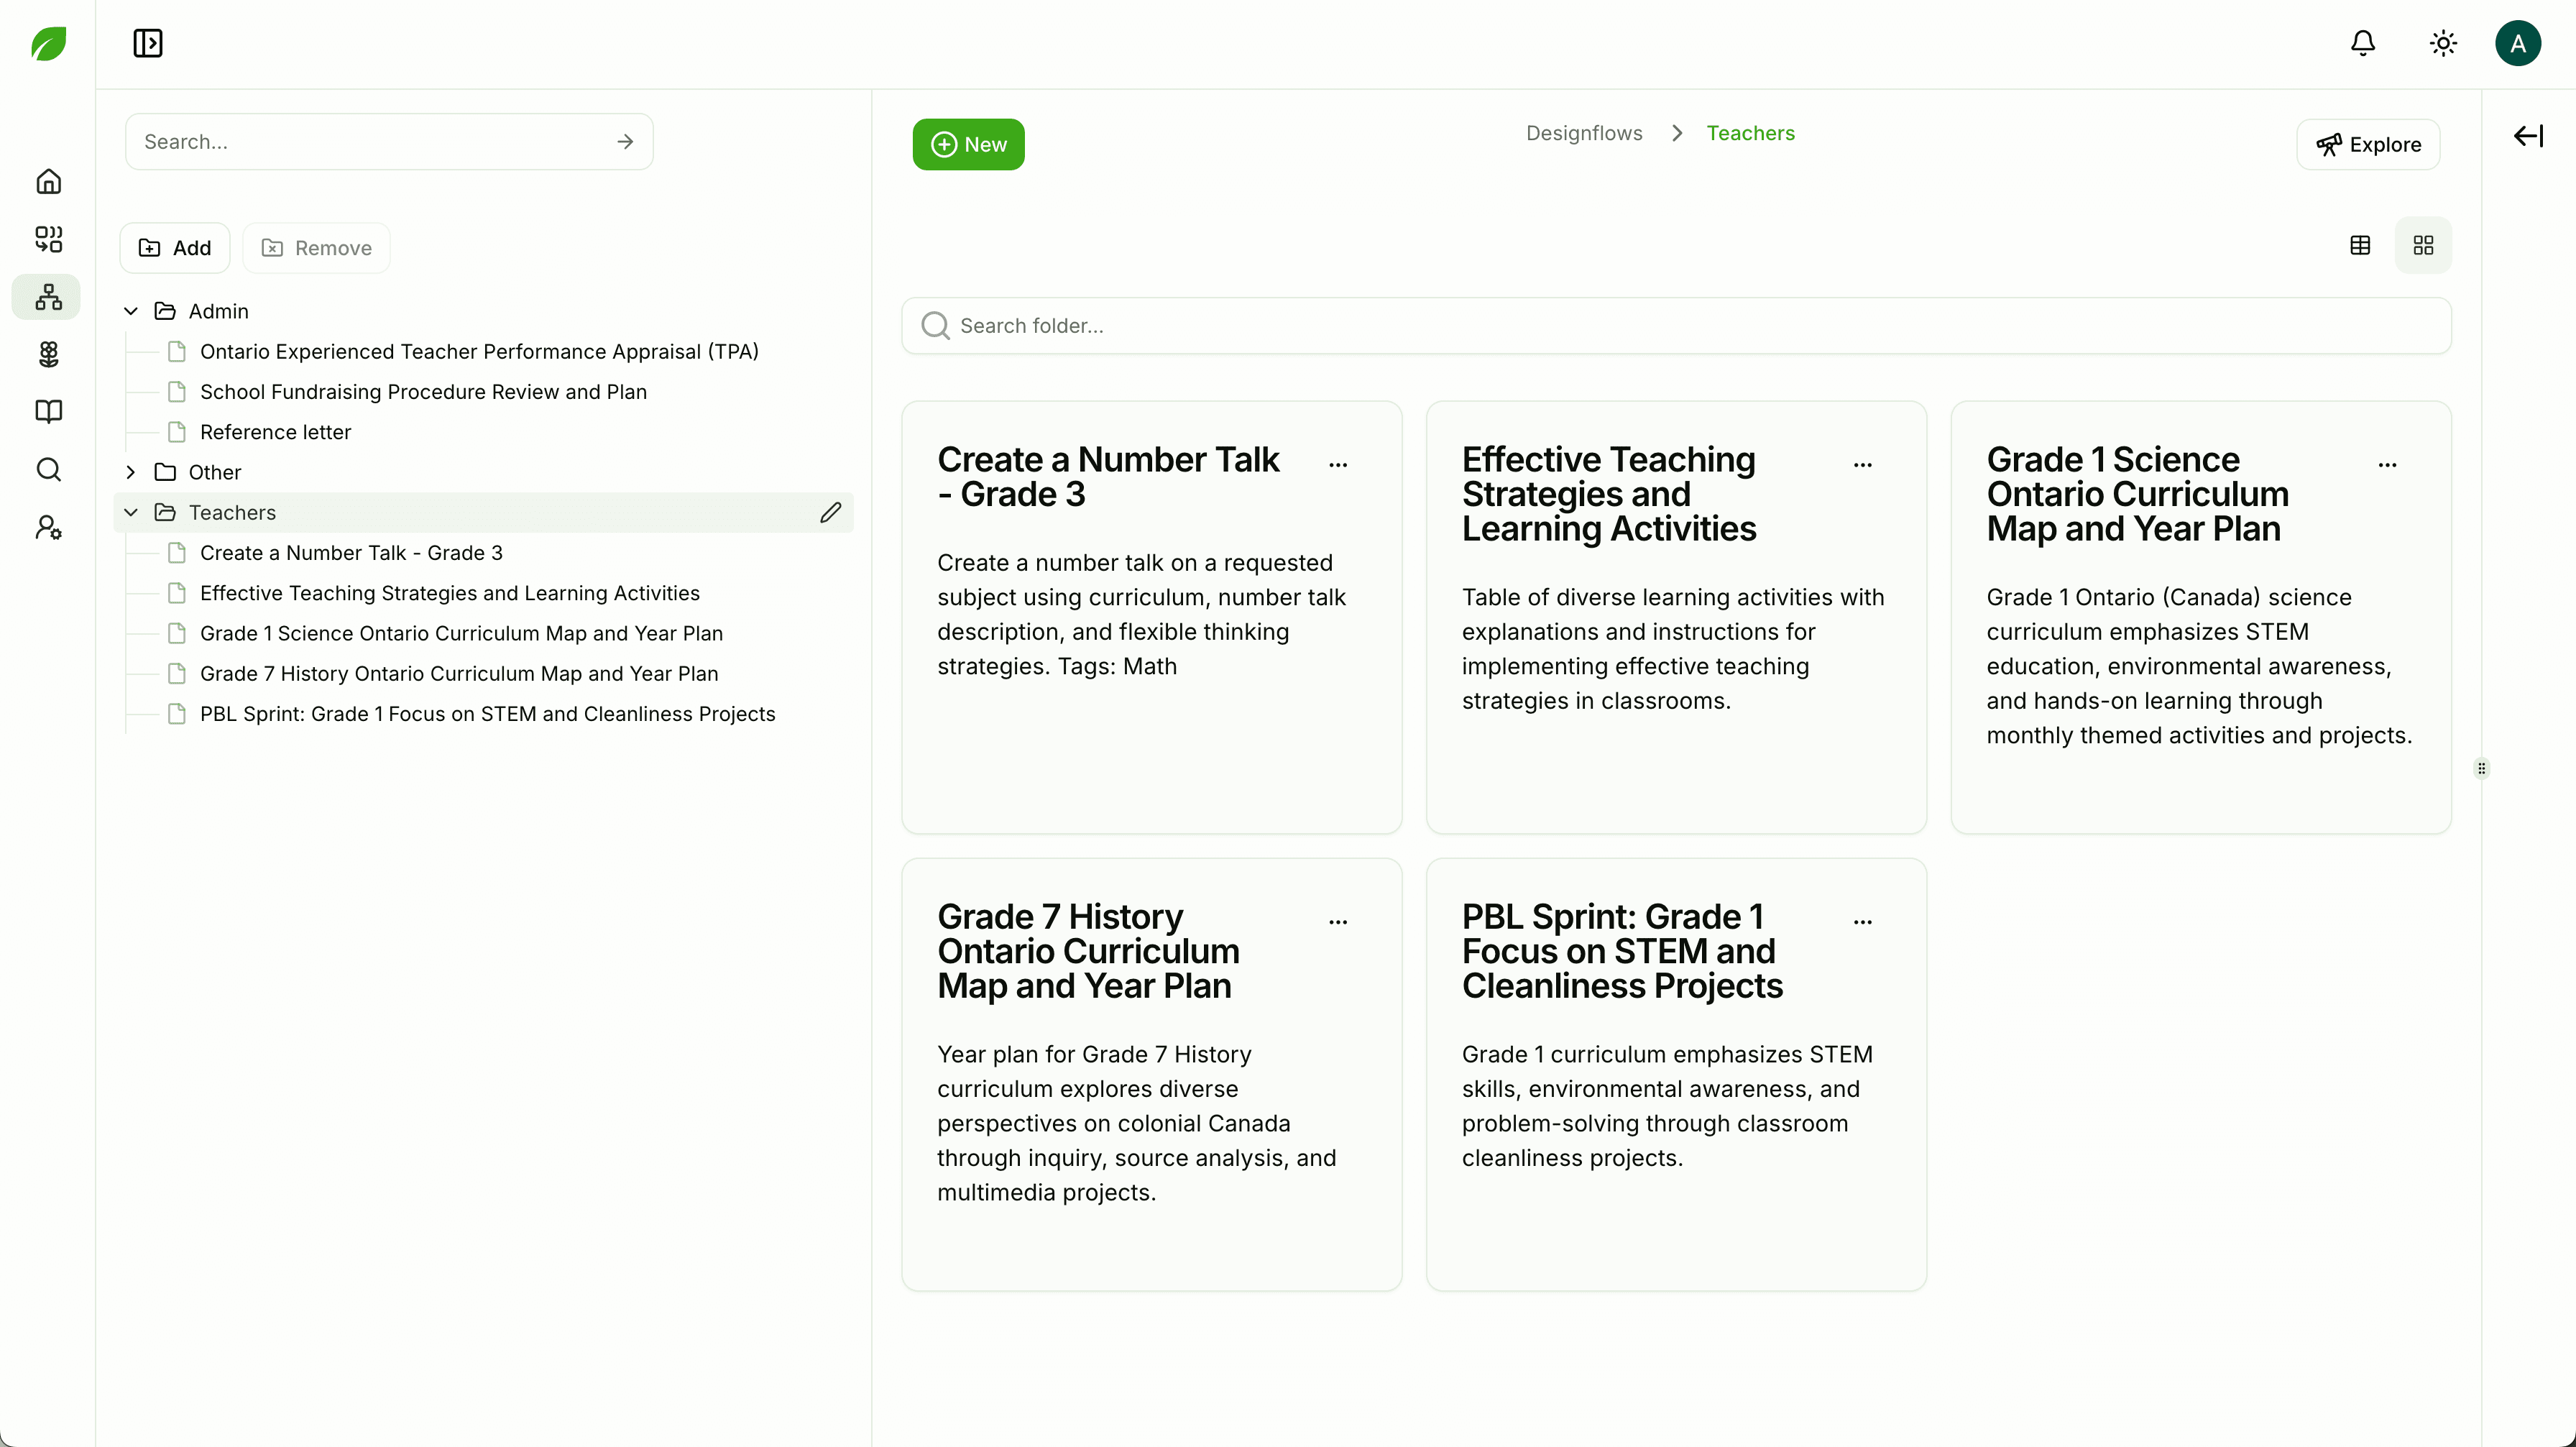Screen dimensions: 2576x1447
Task: Click the green New button
Action: coord(968,144)
